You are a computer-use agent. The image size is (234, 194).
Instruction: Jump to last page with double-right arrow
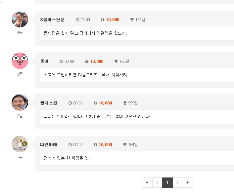(187, 182)
